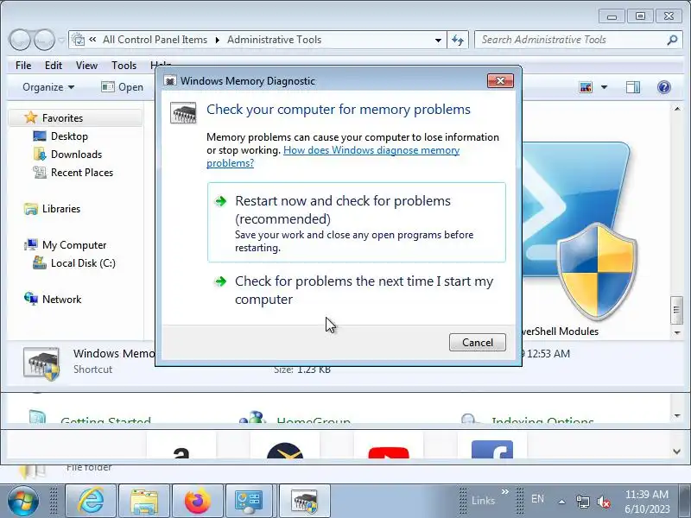The image size is (691, 518).
Task: Click the file list scroll up arrow
Action: (x=677, y=109)
